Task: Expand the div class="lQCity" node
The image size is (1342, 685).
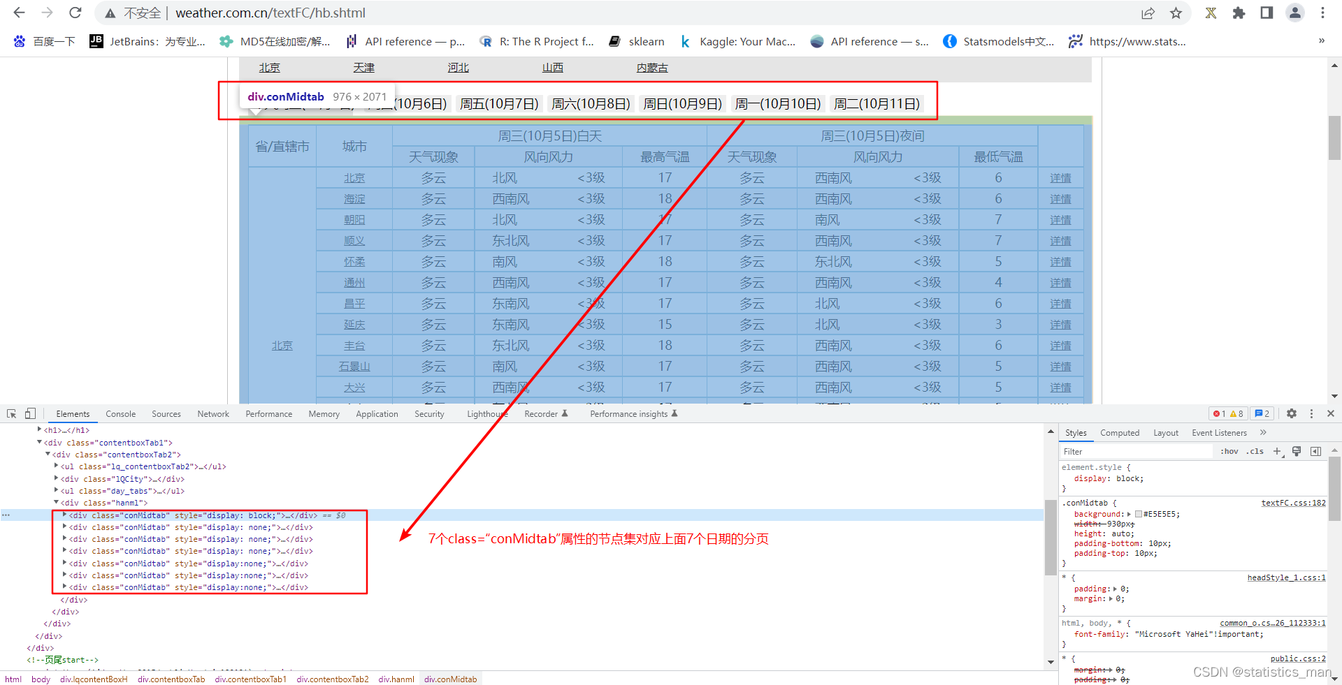Action: click(56, 478)
